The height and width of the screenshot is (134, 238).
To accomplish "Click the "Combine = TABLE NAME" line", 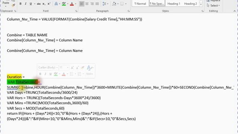I will pos(27,35).
